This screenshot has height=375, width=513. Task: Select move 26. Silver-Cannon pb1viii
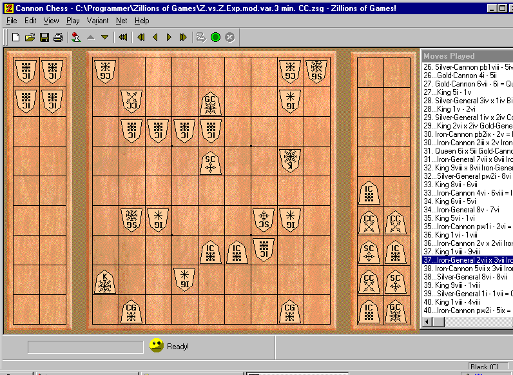(467, 67)
